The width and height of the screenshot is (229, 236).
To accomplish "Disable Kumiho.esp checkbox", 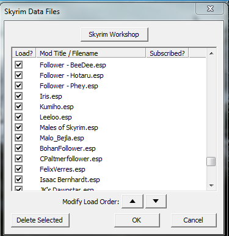I will pyautogui.click(x=18, y=107).
